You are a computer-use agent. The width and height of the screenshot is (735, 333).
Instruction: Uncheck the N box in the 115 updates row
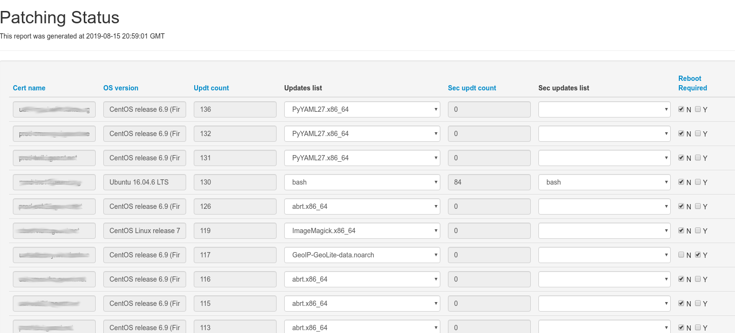coord(681,303)
